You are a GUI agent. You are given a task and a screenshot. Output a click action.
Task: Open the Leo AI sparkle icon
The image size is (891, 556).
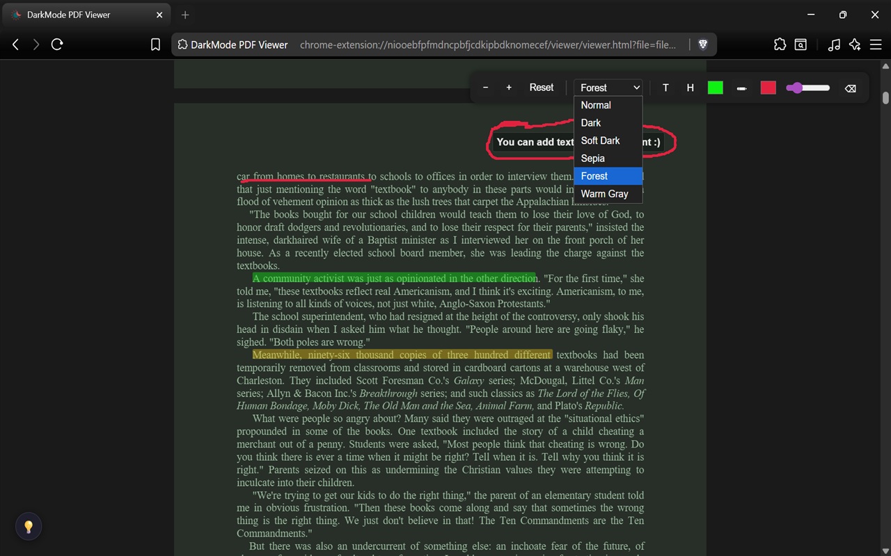point(855,44)
